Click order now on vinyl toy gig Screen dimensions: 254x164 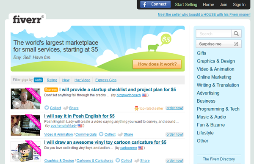click(175, 161)
